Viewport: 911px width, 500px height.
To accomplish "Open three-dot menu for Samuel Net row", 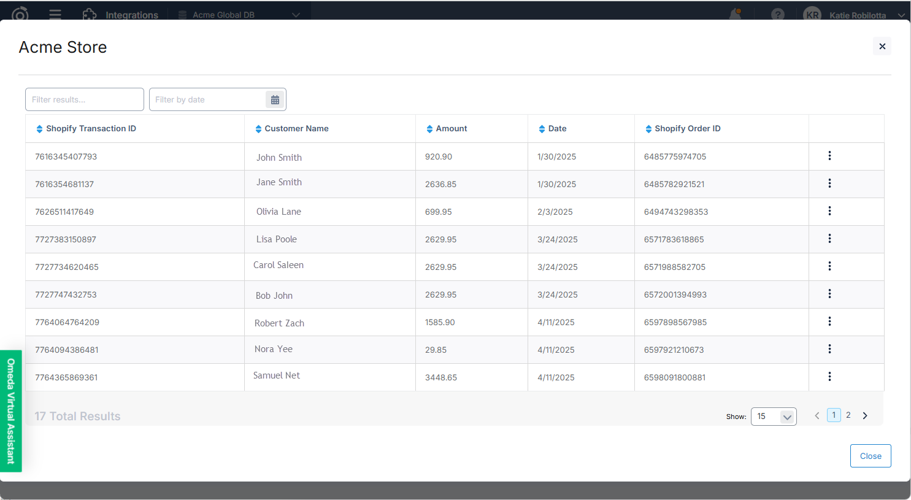I will pyautogui.click(x=829, y=377).
